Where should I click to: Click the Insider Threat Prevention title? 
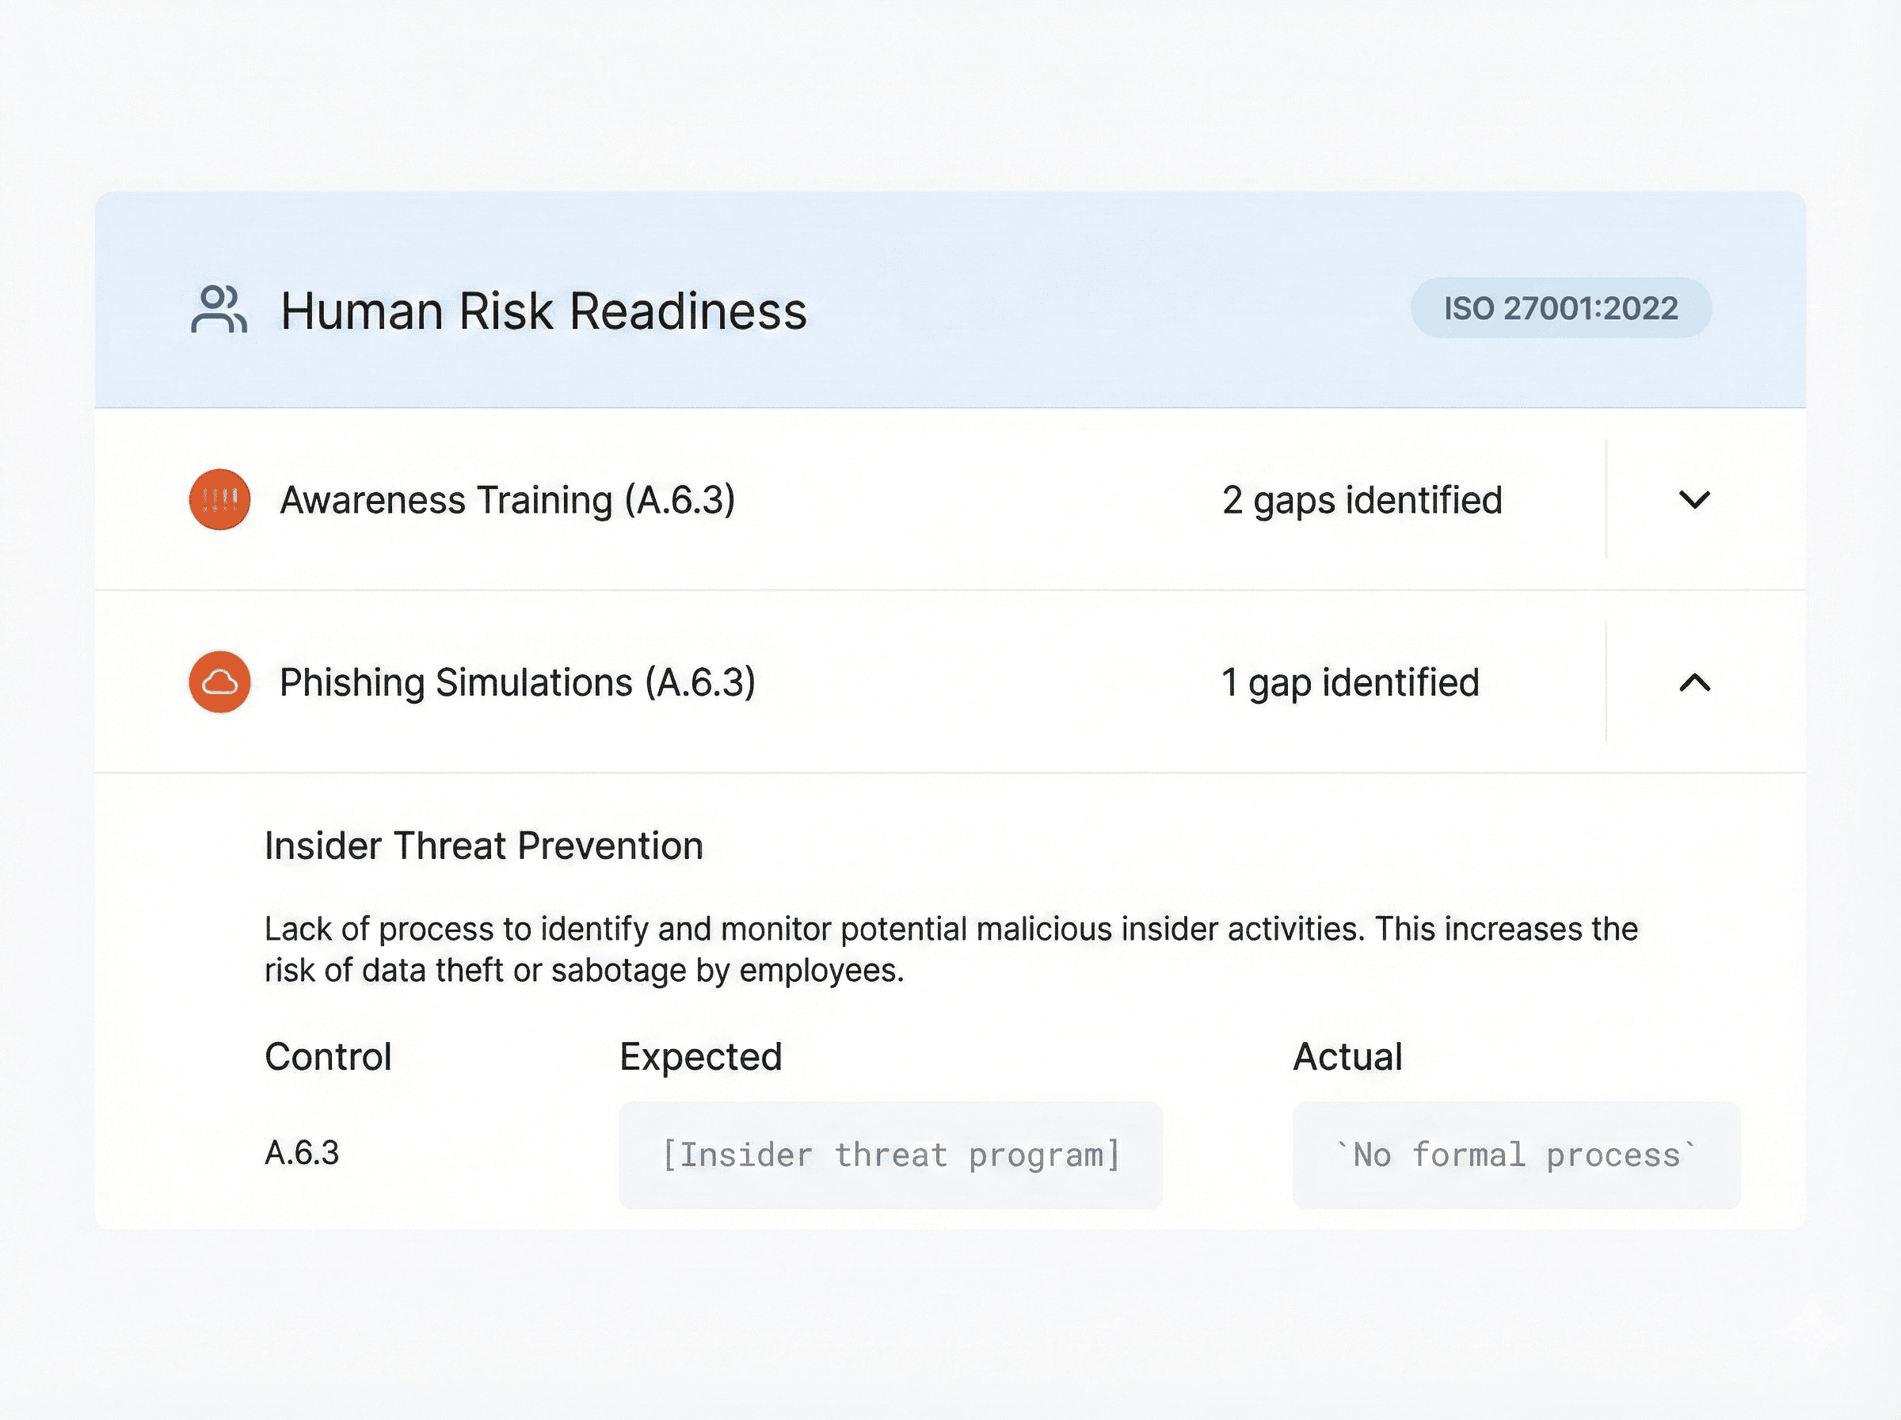point(484,846)
